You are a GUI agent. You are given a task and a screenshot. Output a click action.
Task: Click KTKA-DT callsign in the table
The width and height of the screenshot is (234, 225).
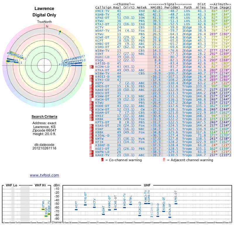point(102,70)
